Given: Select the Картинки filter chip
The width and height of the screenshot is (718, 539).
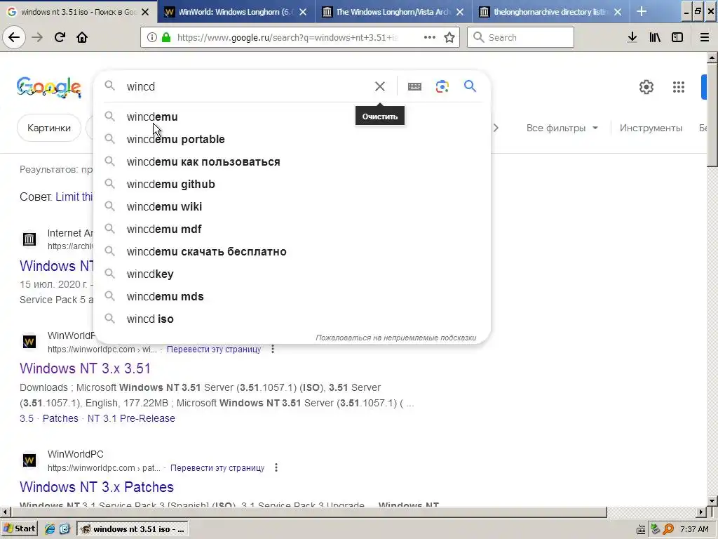Looking at the screenshot, I should [49, 128].
